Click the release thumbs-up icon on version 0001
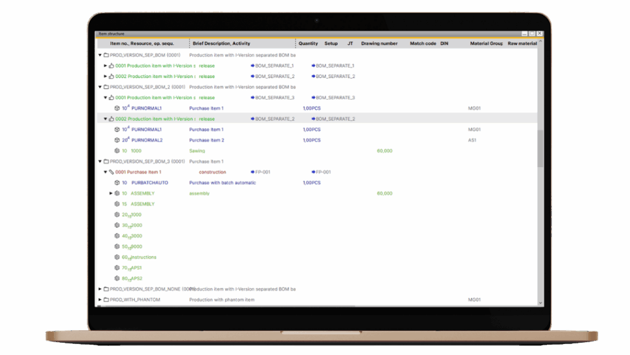This screenshot has width=630, height=355. point(113,65)
